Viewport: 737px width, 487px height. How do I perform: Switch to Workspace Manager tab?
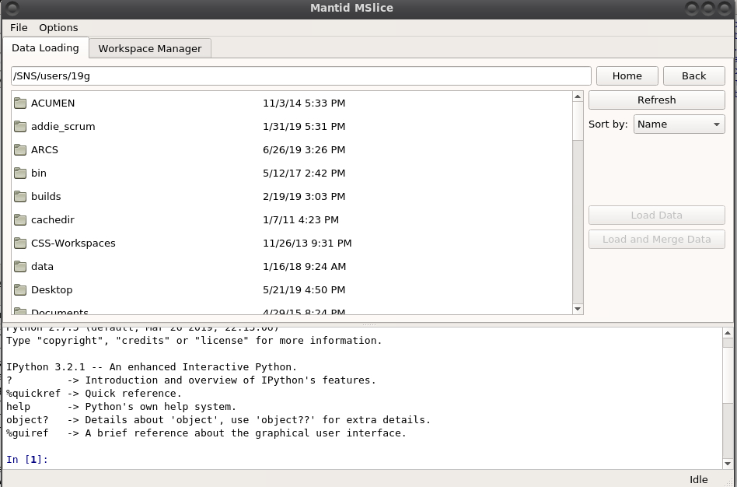pyautogui.click(x=149, y=48)
